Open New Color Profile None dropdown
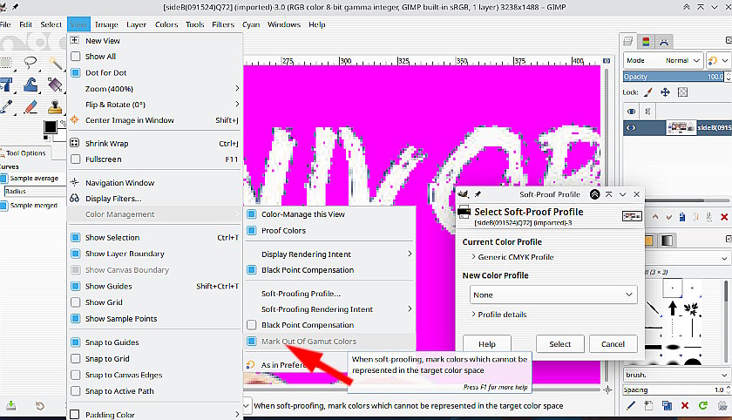 [x=553, y=295]
